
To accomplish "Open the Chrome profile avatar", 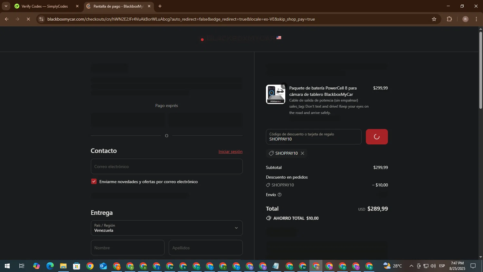I will pos(465,19).
